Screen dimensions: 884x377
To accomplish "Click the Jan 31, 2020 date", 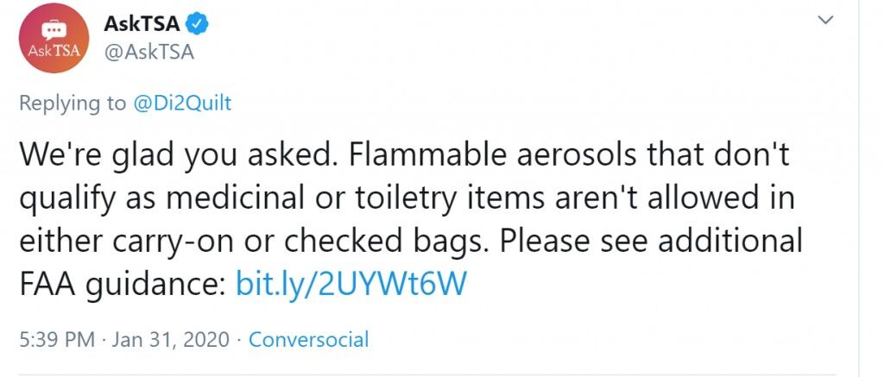I will tap(171, 340).
